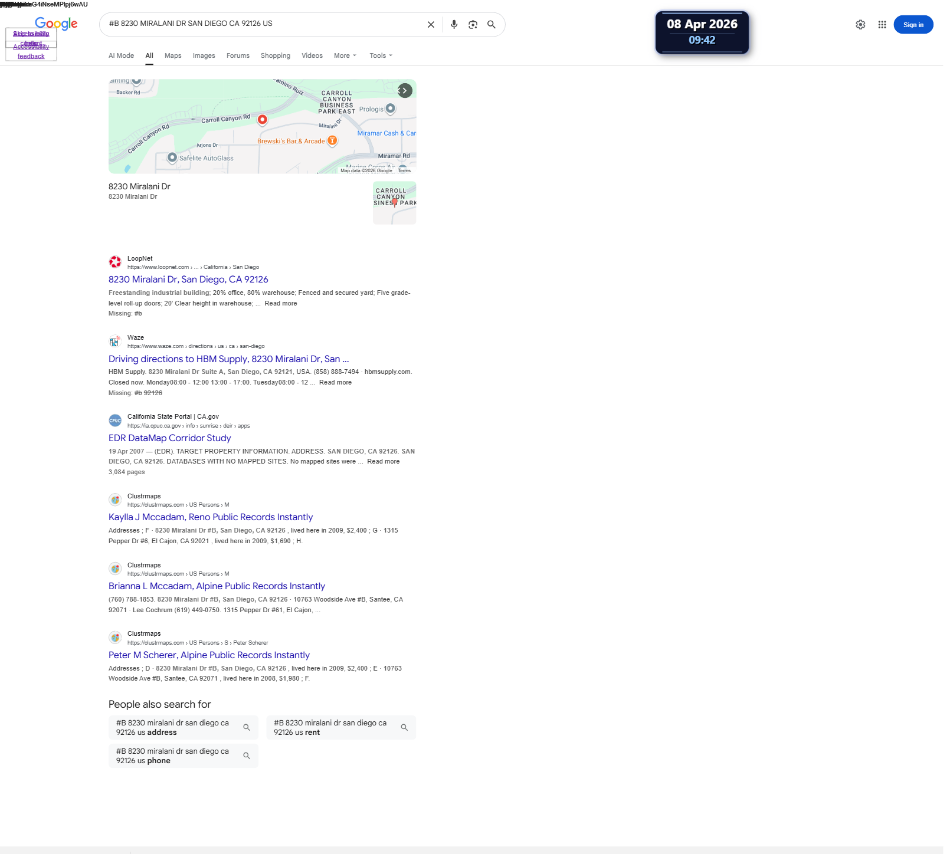The height and width of the screenshot is (854, 950).
Task: Clear the search query with the X icon
Action: pyautogui.click(x=431, y=25)
